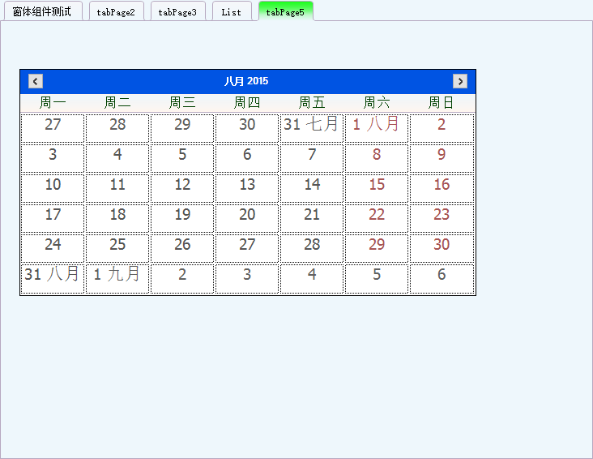This screenshot has width=593, height=459.
Task: Choose August 30 in the 周日 column
Action: point(442,248)
